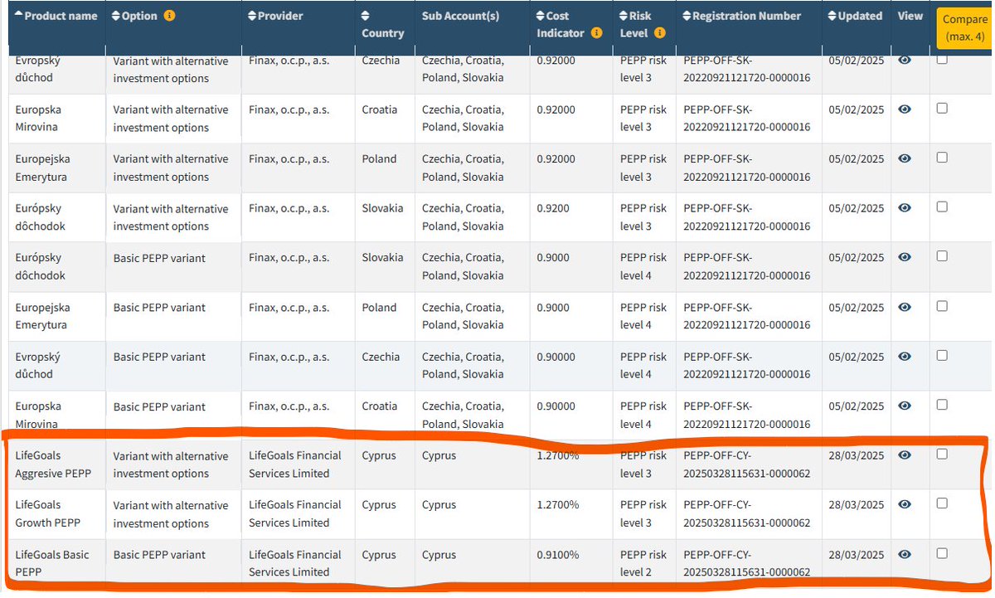The width and height of the screenshot is (995, 598).
Task: Select compare checkbox for LifeGoals Growth PEPP
Action: coord(942,503)
